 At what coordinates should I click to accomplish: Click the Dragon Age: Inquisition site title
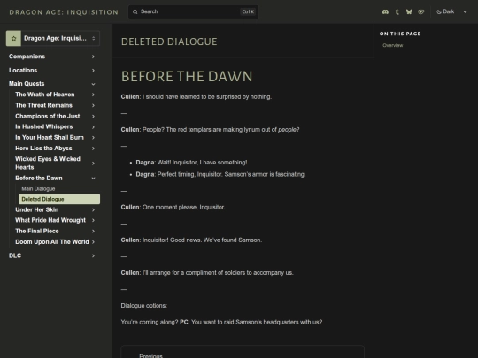click(x=64, y=12)
